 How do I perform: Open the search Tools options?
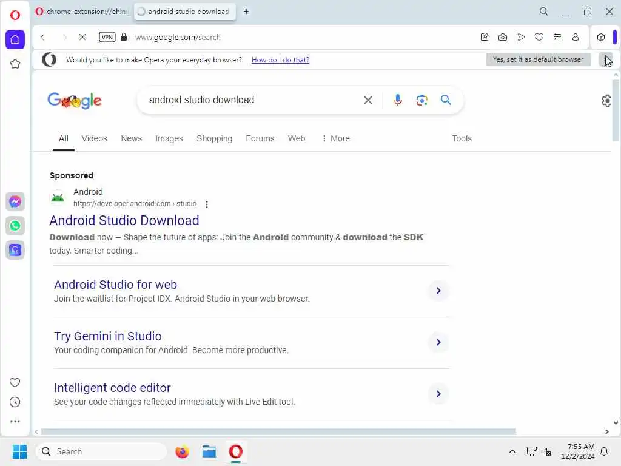462,138
